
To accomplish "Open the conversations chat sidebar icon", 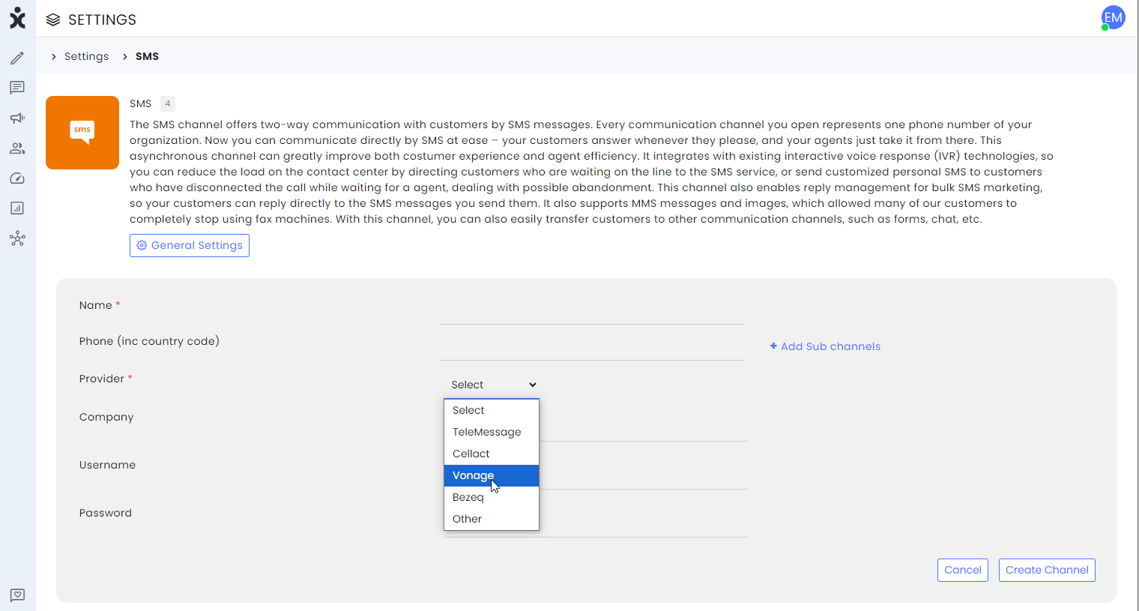I will point(17,88).
